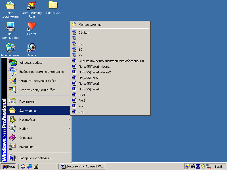Open the Рис1 document
Viewport: 227px width, 170px height.
110,95
